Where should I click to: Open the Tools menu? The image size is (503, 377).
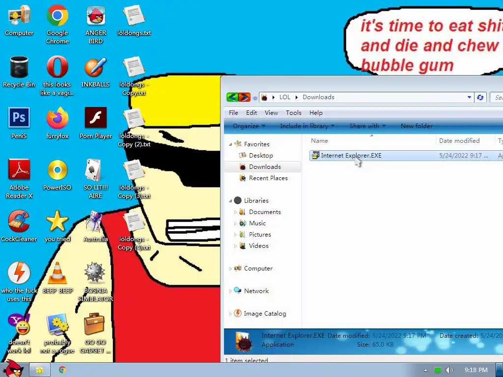pos(294,113)
